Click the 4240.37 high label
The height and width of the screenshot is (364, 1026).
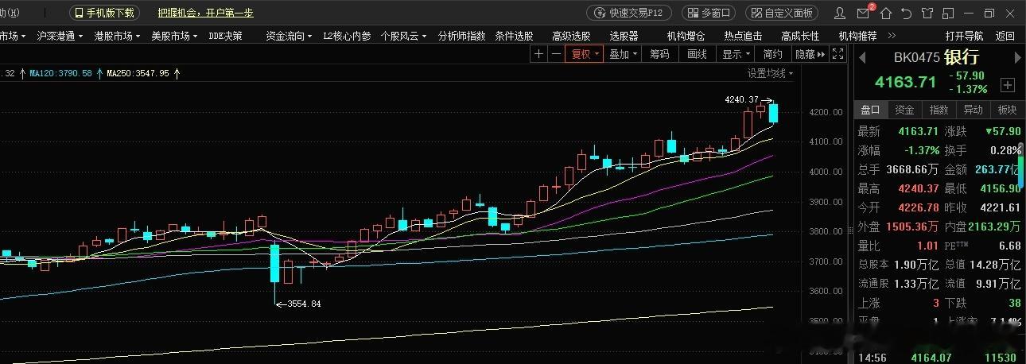[741, 99]
